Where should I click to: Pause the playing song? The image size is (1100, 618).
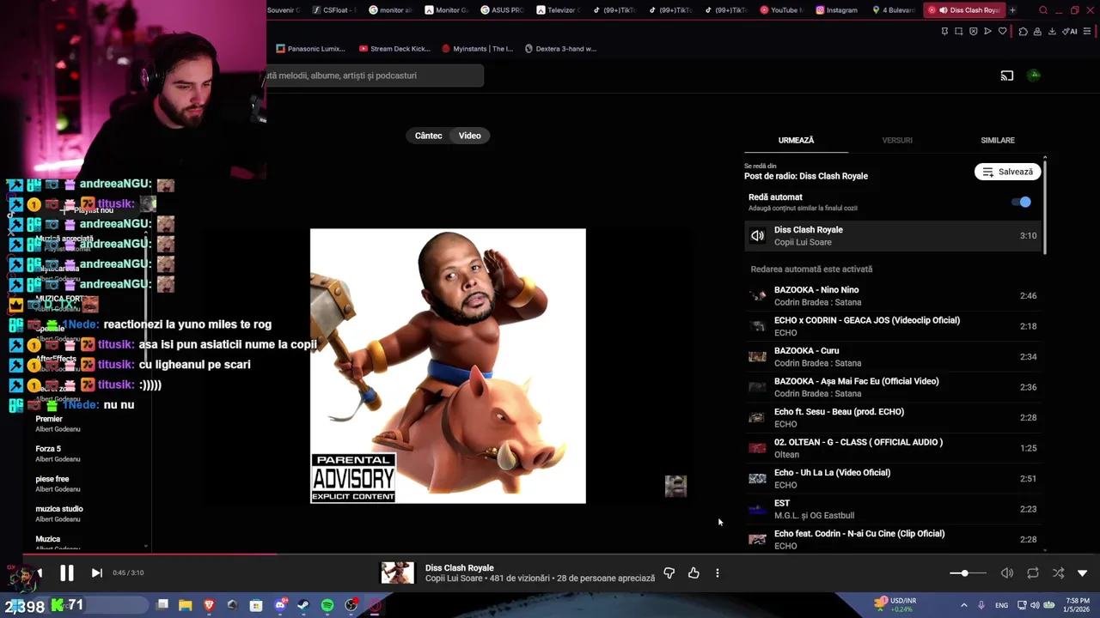[x=66, y=573]
